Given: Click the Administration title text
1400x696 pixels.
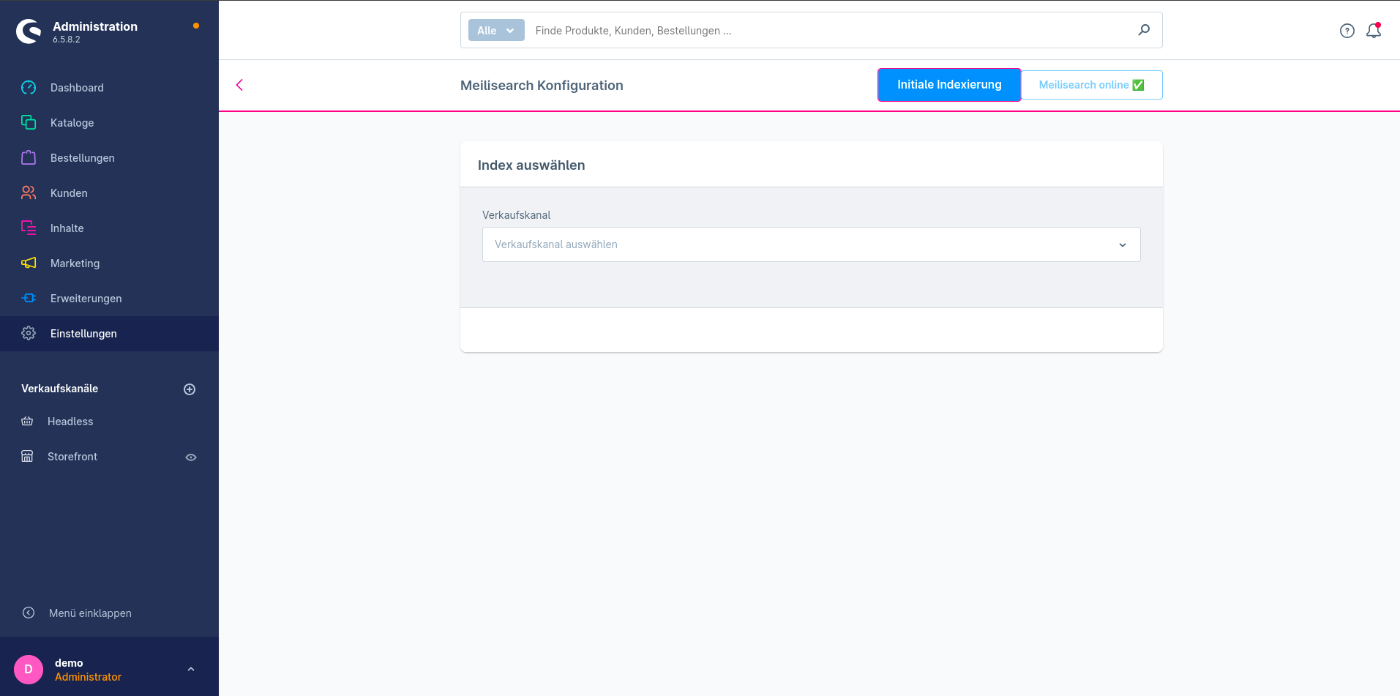Looking at the screenshot, I should pos(95,26).
